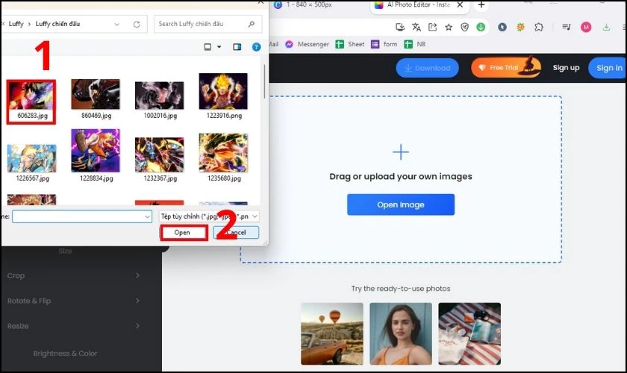This screenshot has height=373, width=627.
Task: Click the Sign up link
Action: tap(566, 68)
